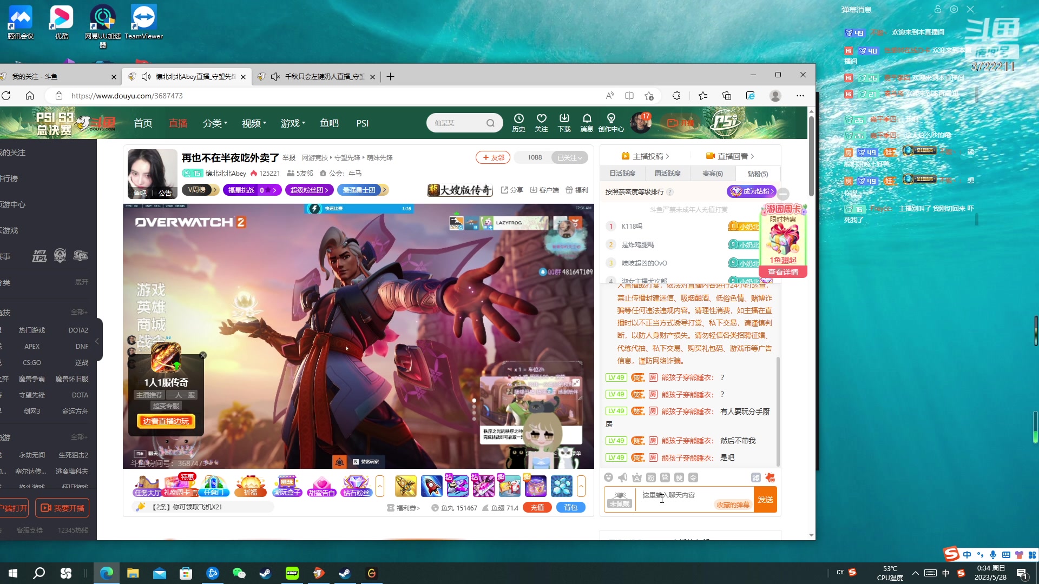Open emoji picker in chat toolbar
Screen dimensions: 1039x584
pos(609,477)
